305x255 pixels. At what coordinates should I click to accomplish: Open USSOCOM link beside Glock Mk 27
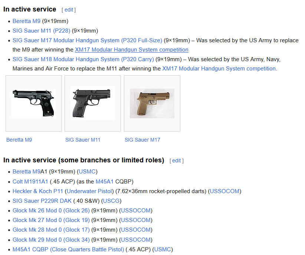(136, 220)
